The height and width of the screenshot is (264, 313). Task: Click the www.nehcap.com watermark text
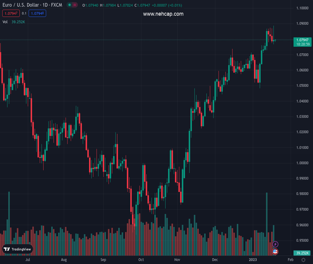[163, 14]
